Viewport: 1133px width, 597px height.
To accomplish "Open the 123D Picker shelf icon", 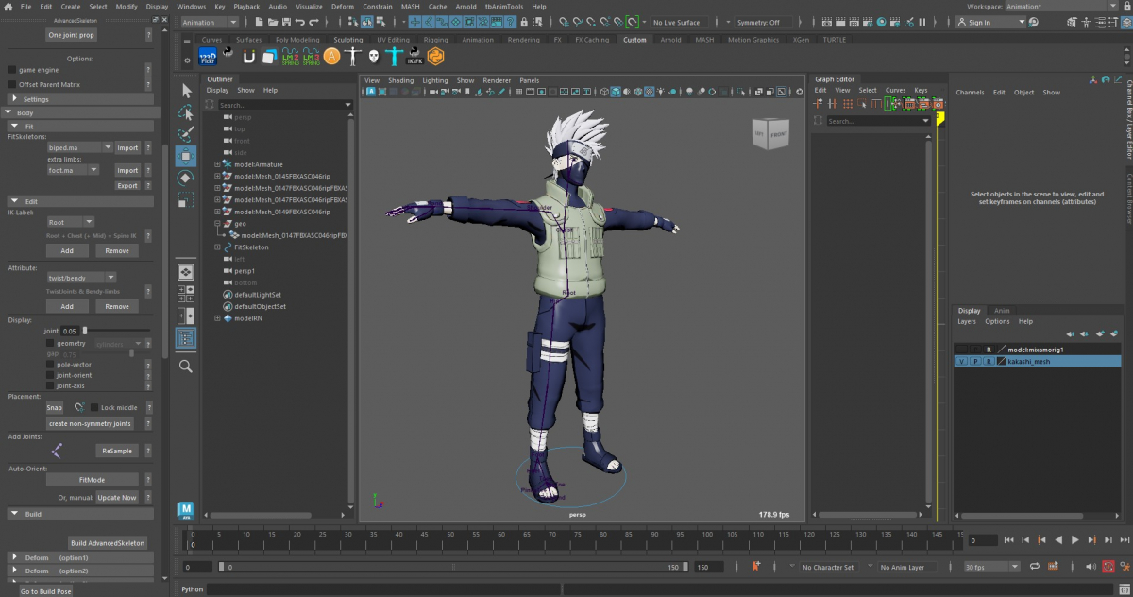I will 208,57.
